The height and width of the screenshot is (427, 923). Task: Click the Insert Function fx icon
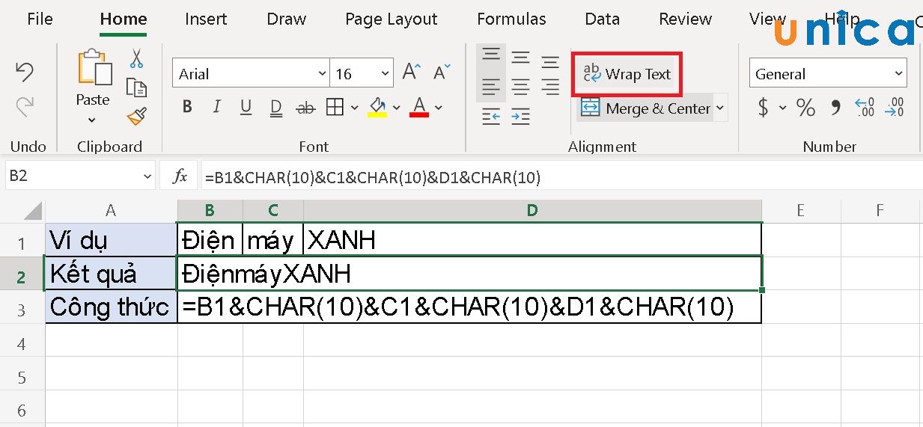coord(180,176)
